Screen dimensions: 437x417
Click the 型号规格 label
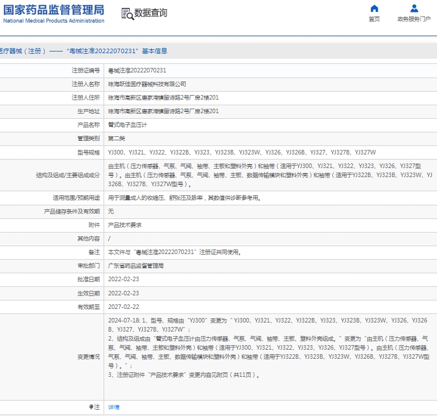pos(88,152)
